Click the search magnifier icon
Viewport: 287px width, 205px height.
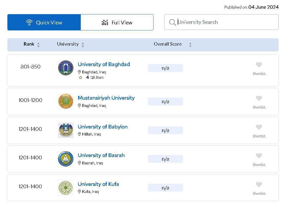[172, 22]
